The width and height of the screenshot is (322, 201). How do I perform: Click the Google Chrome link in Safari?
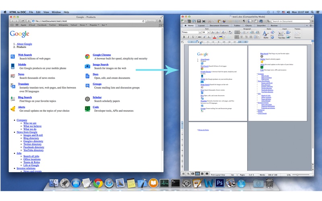tap(102, 55)
